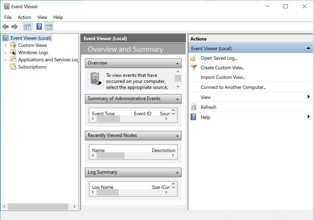Screen dimensions: 314x220
Task: Open the Help submenu arrow in Actions
Action: click(x=309, y=117)
